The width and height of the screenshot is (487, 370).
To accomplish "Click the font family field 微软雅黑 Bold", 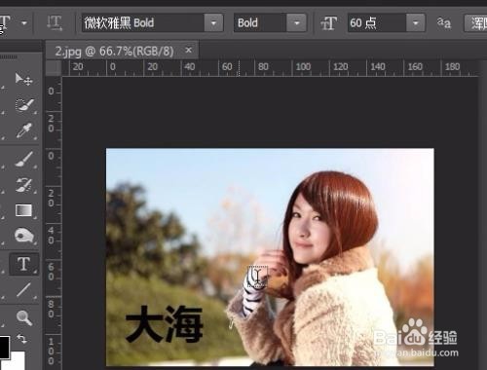I will click(x=143, y=23).
